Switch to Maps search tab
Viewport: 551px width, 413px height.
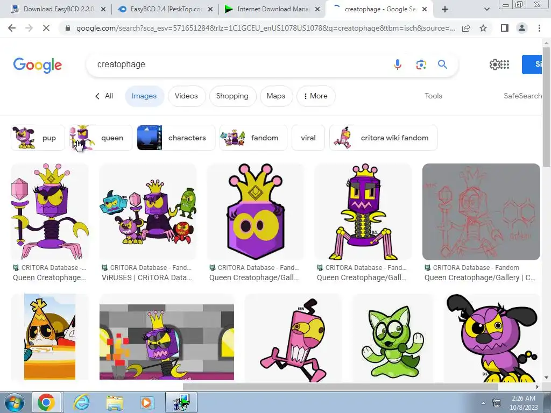[x=276, y=96]
